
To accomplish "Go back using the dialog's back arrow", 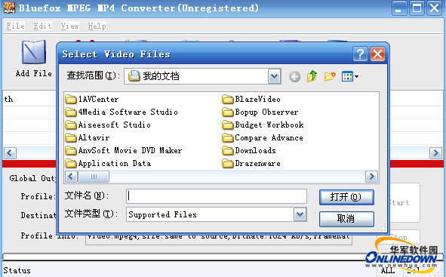I will pyautogui.click(x=294, y=76).
